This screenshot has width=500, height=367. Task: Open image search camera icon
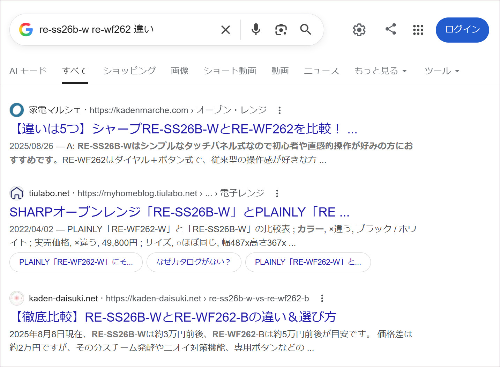(x=281, y=30)
